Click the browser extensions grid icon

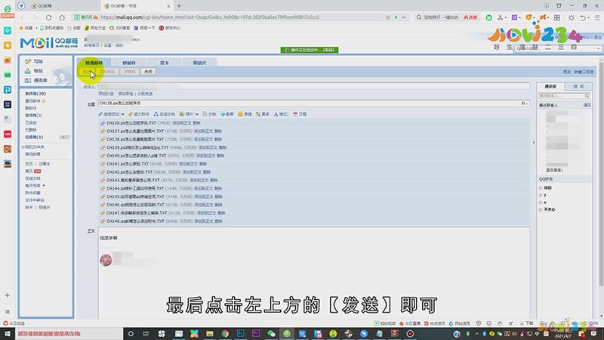click(557, 17)
